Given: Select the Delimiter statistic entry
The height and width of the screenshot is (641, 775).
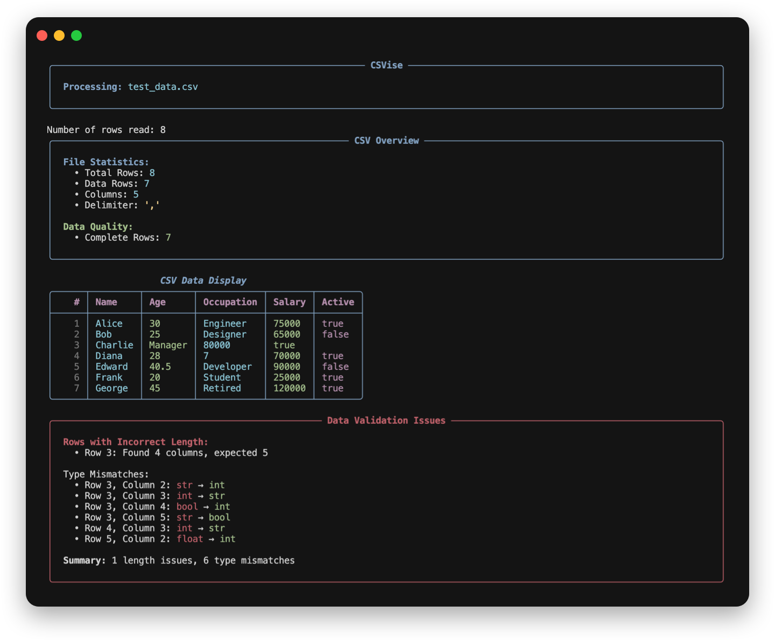Looking at the screenshot, I should [119, 205].
